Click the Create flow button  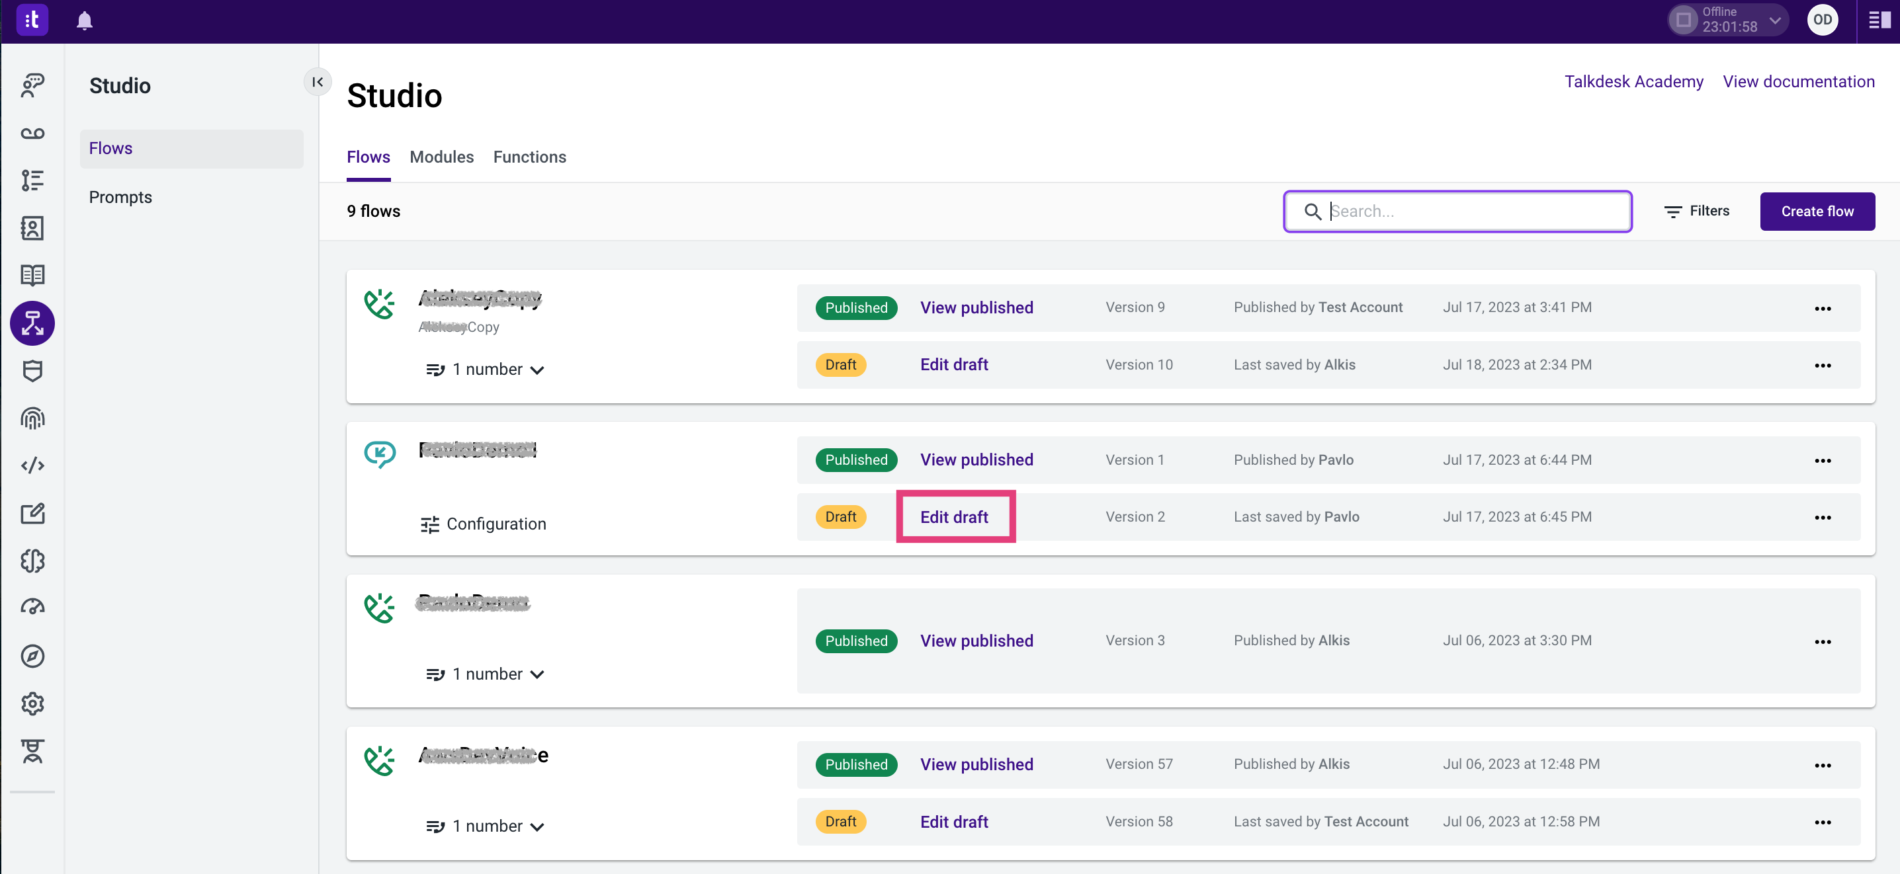(1816, 212)
